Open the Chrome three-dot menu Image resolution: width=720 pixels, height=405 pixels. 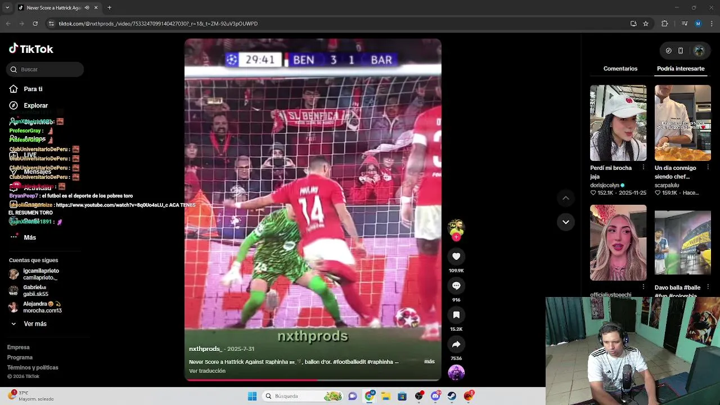point(712,24)
